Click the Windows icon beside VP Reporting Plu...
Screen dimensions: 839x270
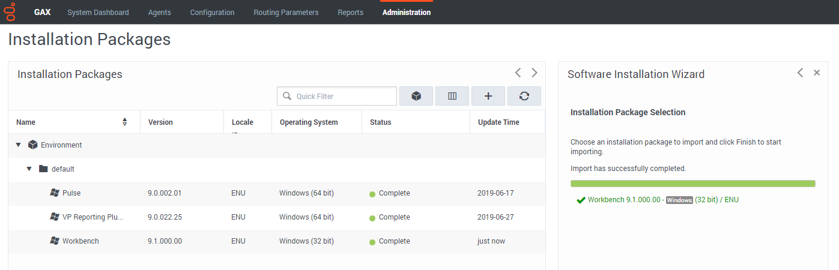(x=55, y=217)
